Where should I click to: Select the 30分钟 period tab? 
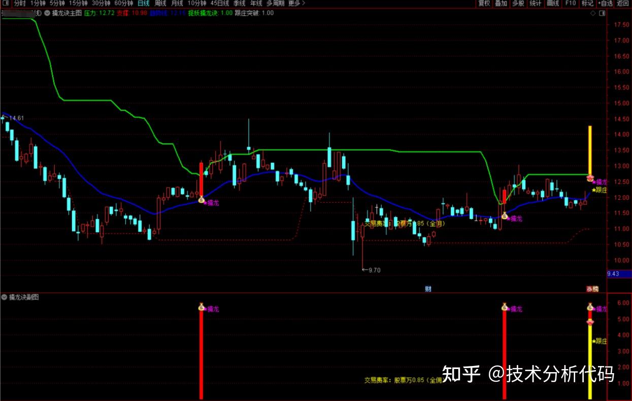[101, 3]
